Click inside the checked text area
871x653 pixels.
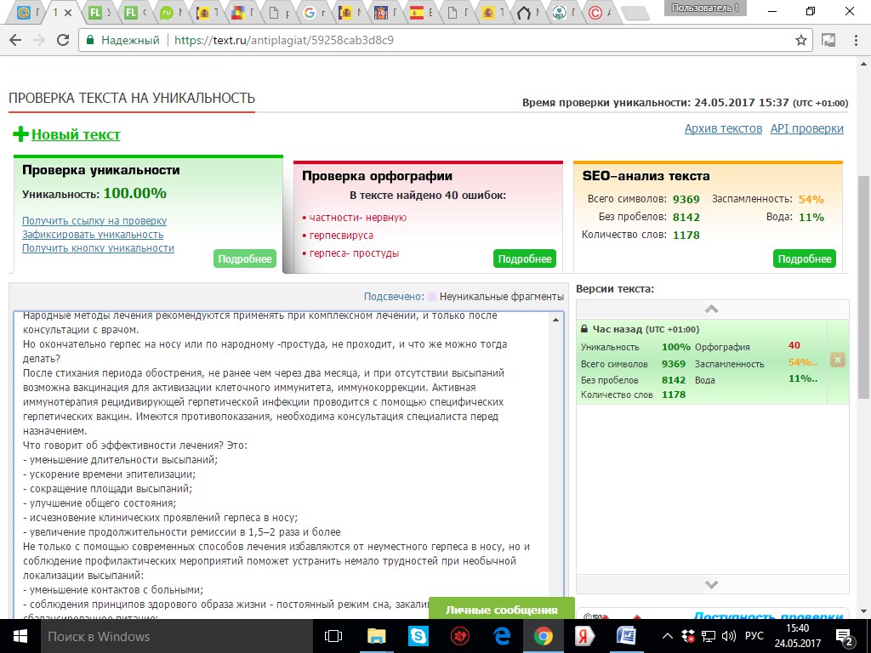pyautogui.click(x=283, y=467)
